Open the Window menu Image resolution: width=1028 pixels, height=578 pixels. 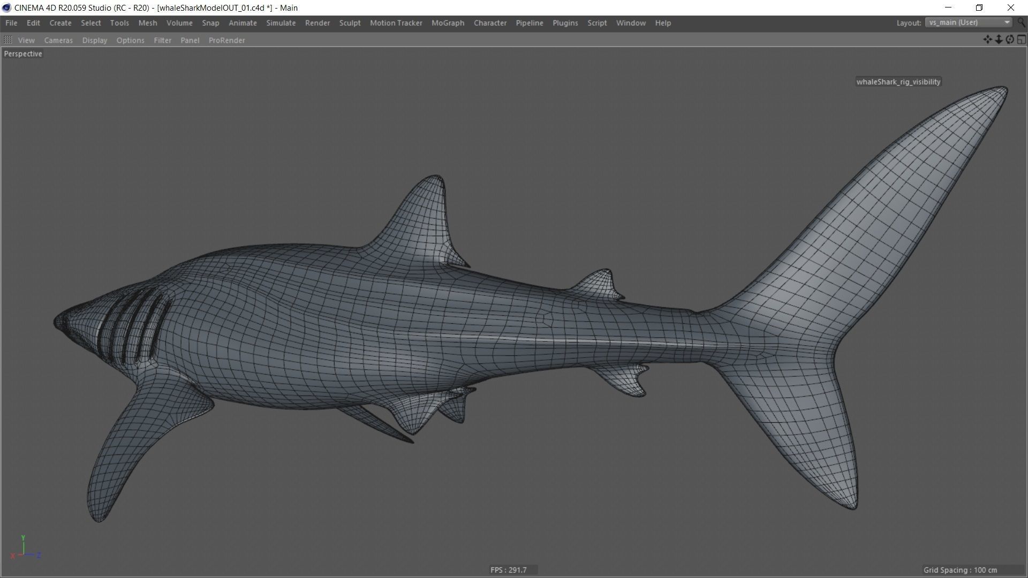coord(631,23)
